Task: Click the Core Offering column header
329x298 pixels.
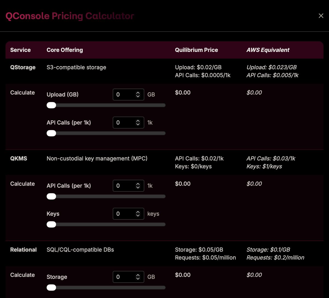Action: [65, 50]
